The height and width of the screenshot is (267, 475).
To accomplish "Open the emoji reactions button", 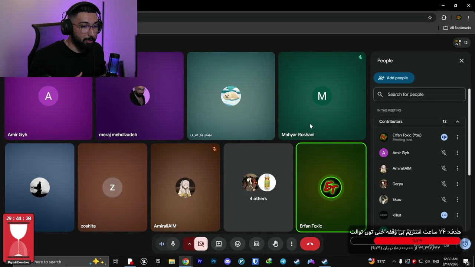I will pyautogui.click(x=237, y=244).
